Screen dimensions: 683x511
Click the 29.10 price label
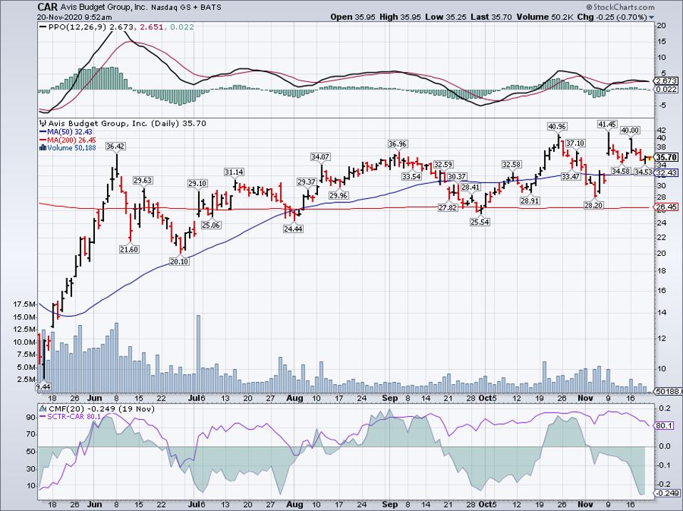click(197, 184)
